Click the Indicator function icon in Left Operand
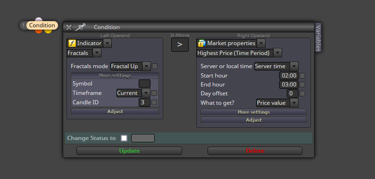 point(72,43)
